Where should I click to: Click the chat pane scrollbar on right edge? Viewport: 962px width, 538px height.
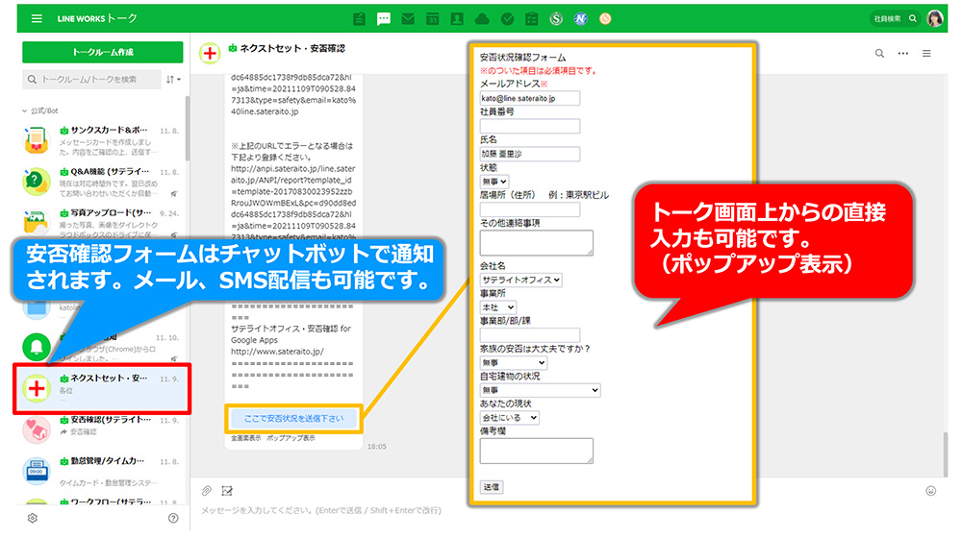tap(946, 453)
